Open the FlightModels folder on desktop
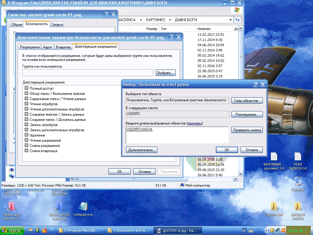The width and height of the screenshot is (313, 235). pos(274,207)
